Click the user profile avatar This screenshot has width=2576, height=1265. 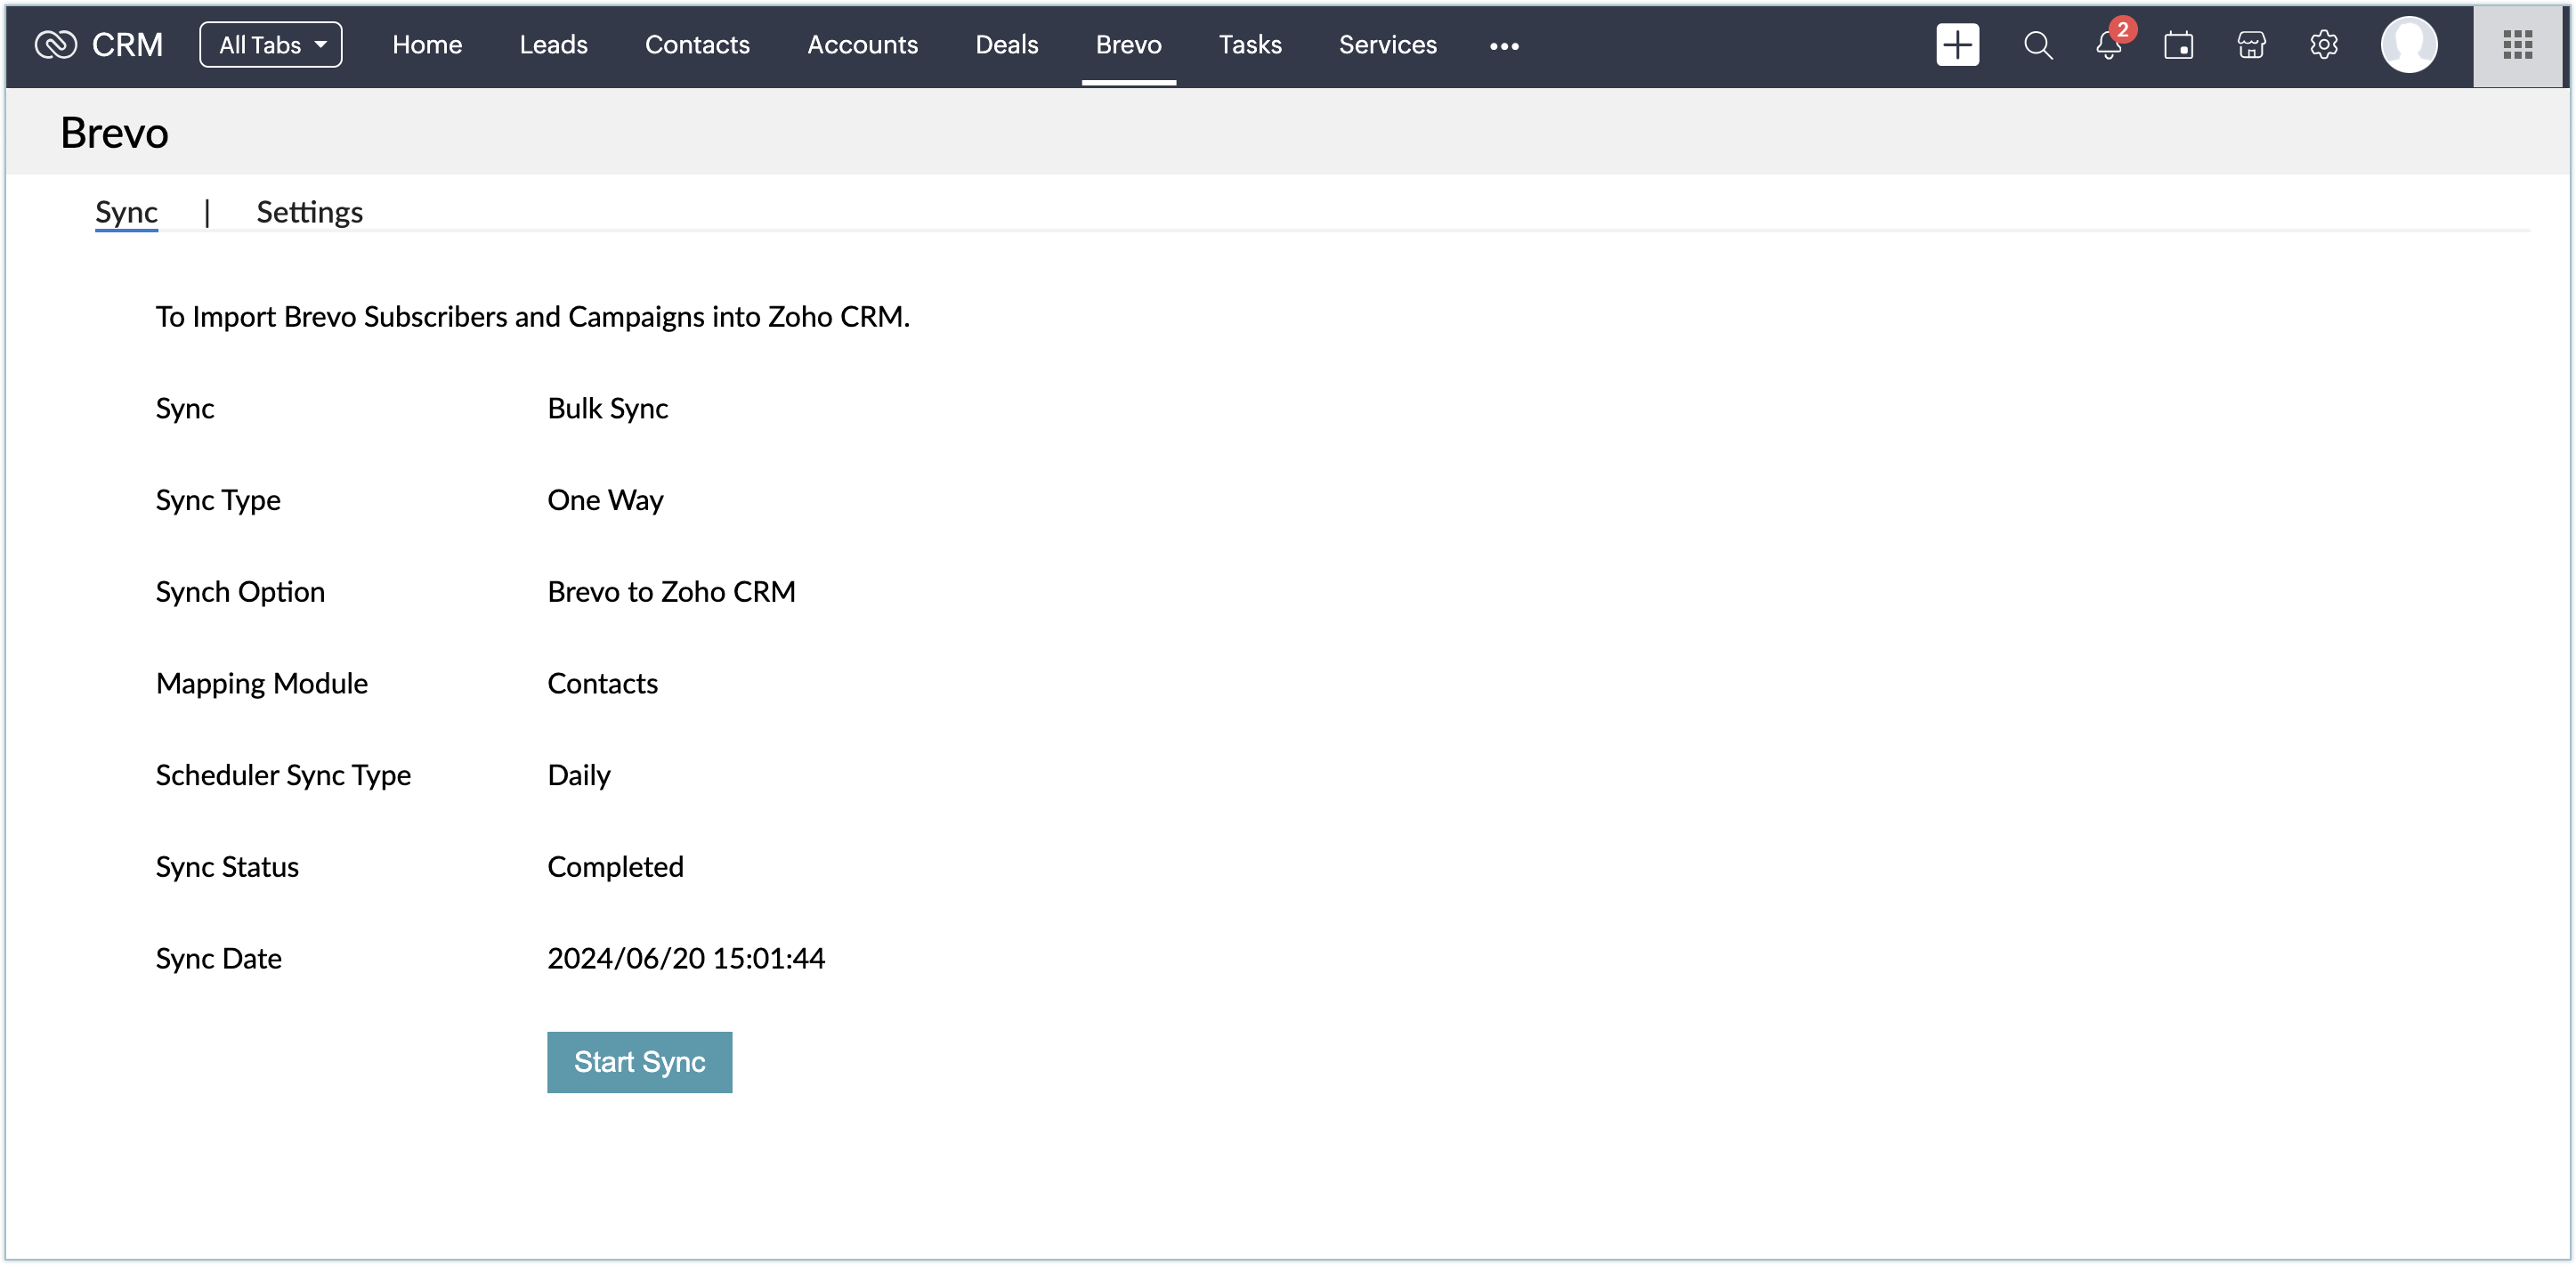tap(2408, 45)
